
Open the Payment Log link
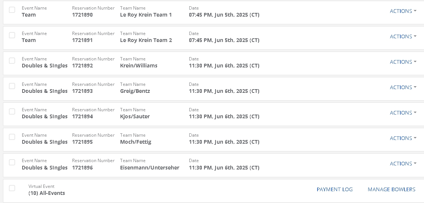click(x=335, y=189)
